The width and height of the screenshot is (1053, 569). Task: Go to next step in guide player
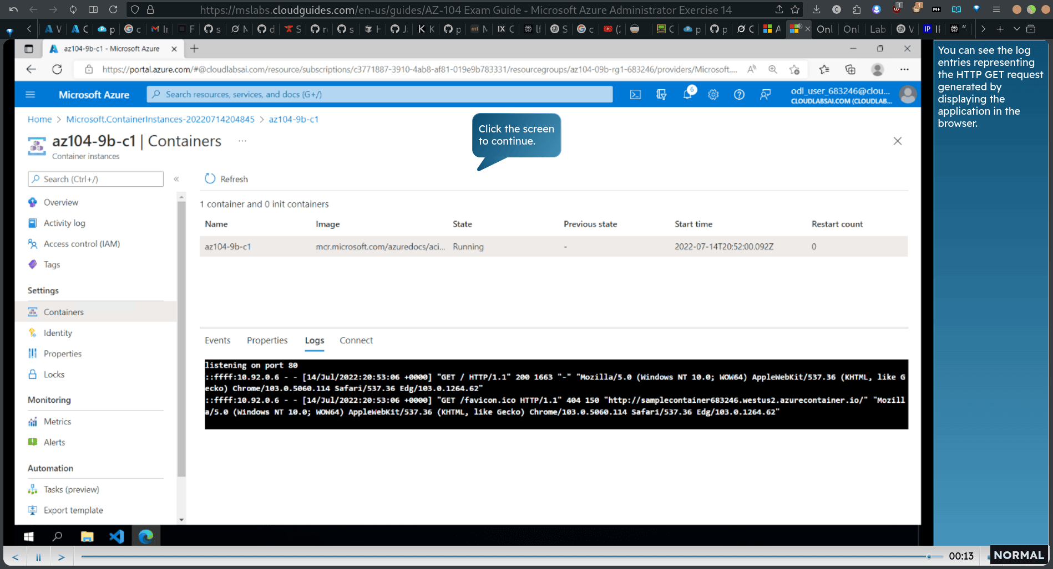(62, 557)
